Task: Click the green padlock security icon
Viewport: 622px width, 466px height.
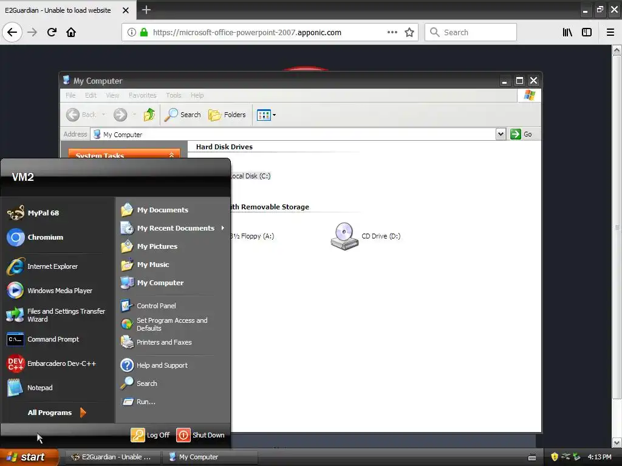Action: click(x=144, y=32)
